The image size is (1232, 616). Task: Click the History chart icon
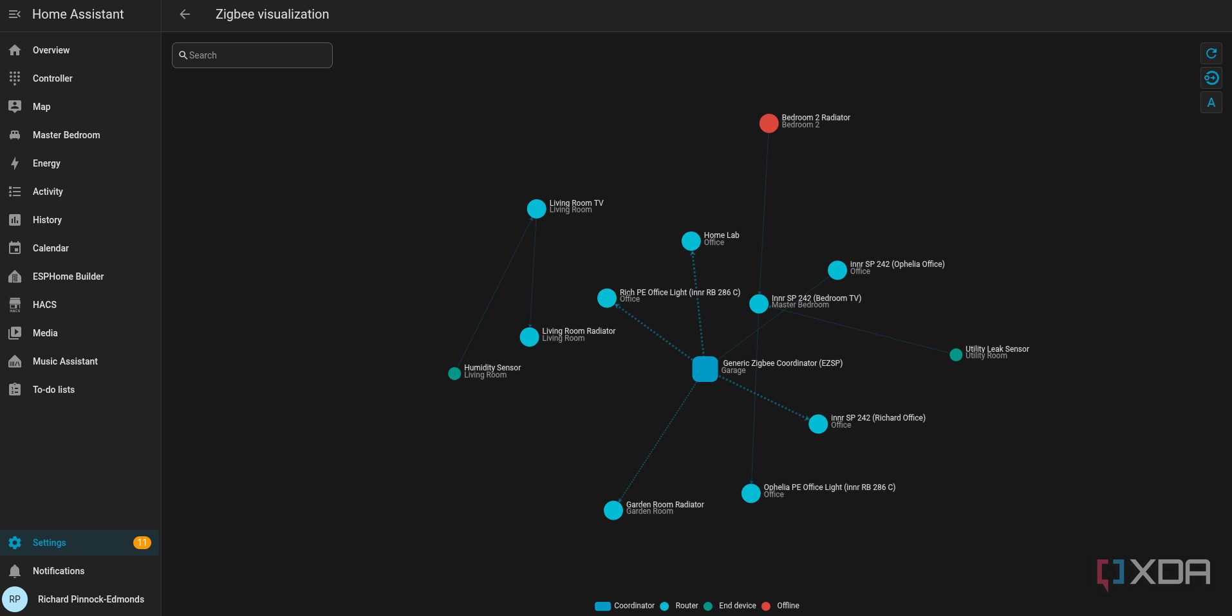tap(15, 220)
